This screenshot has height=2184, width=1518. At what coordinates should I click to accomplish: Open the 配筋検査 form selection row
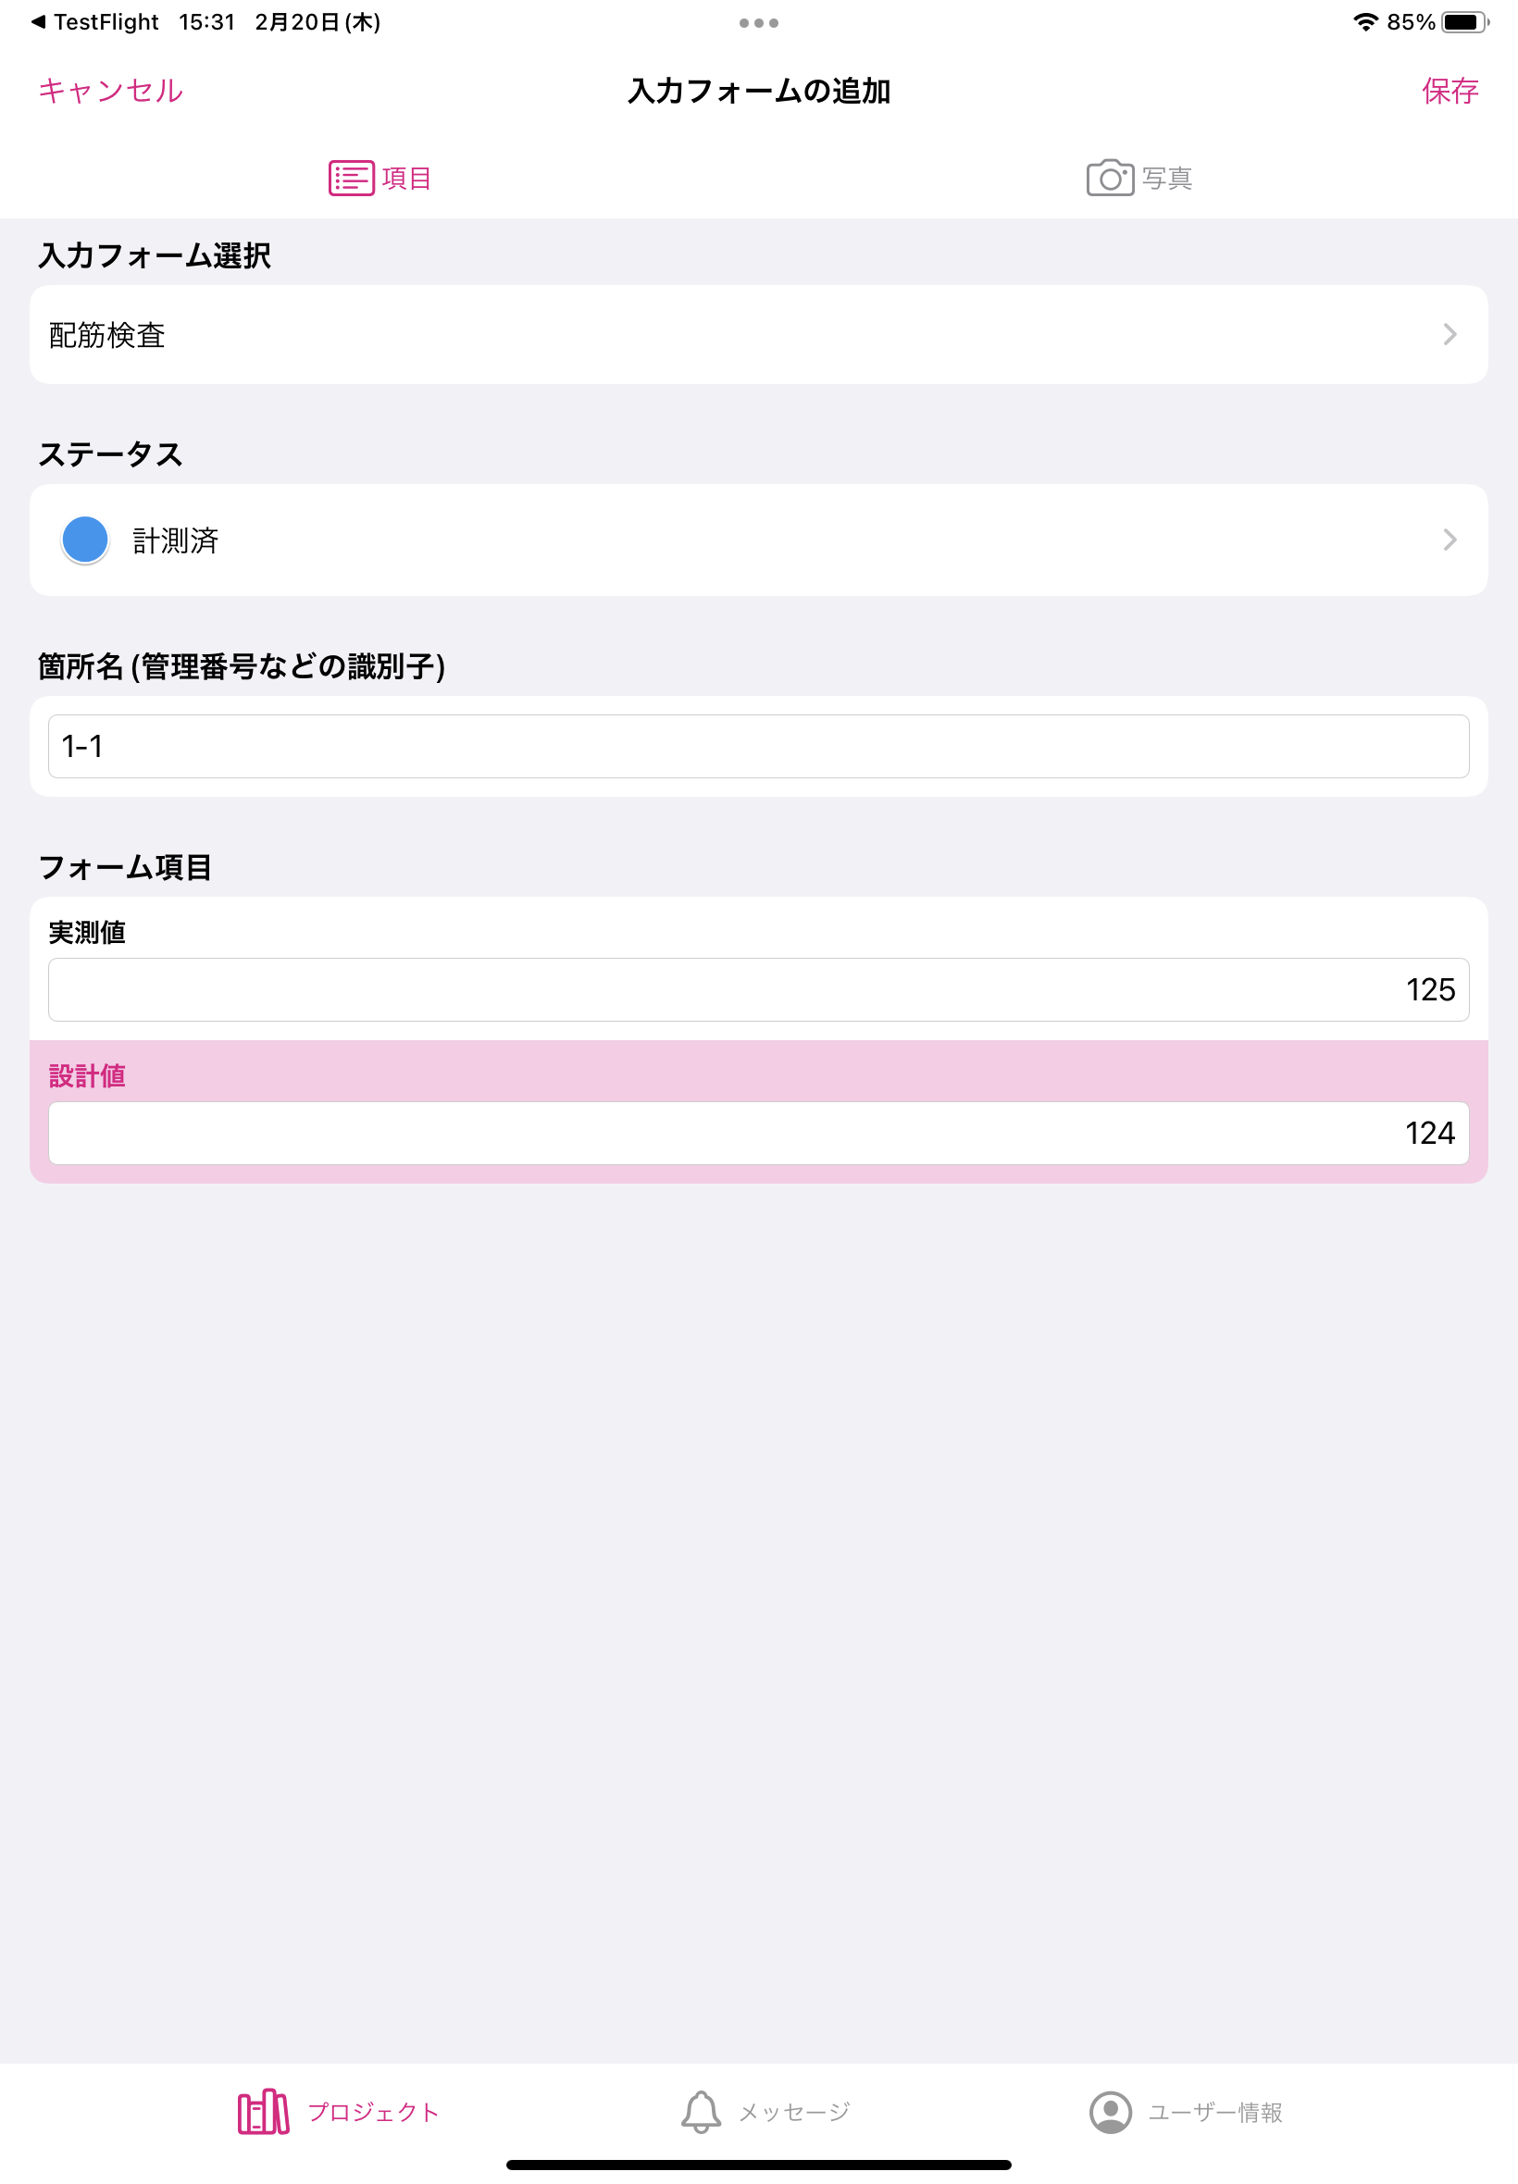tap(759, 335)
